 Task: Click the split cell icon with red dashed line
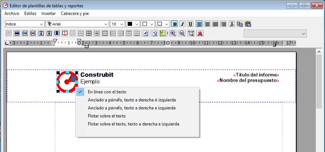click(65, 33)
